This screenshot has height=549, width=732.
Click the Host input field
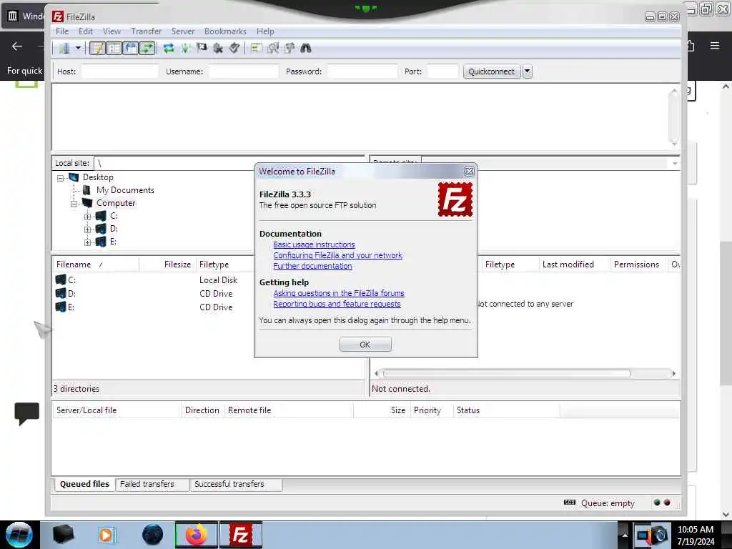point(120,71)
